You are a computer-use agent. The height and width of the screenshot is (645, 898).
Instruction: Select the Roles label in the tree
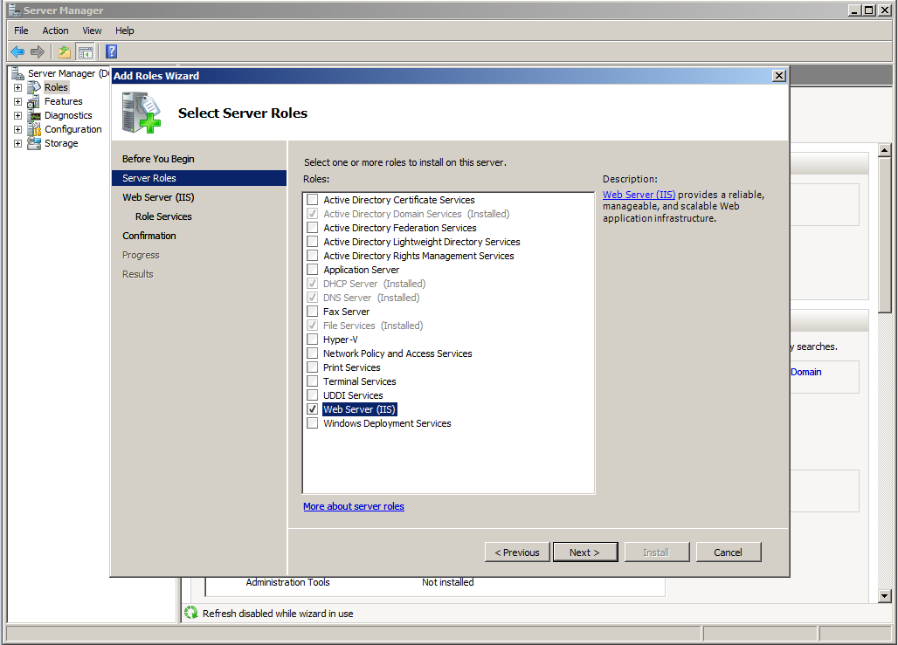coord(56,87)
